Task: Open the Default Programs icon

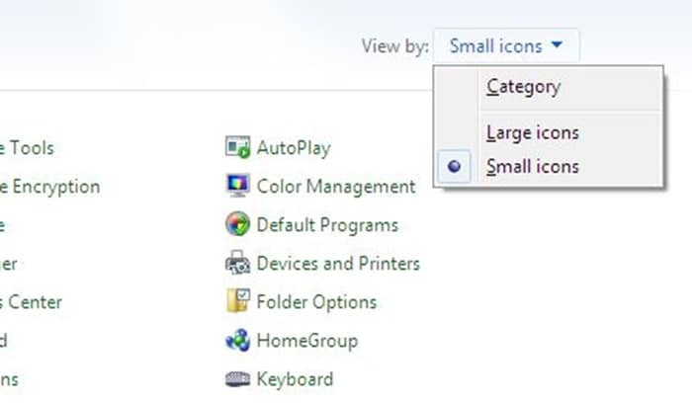Action: pos(238,224)
